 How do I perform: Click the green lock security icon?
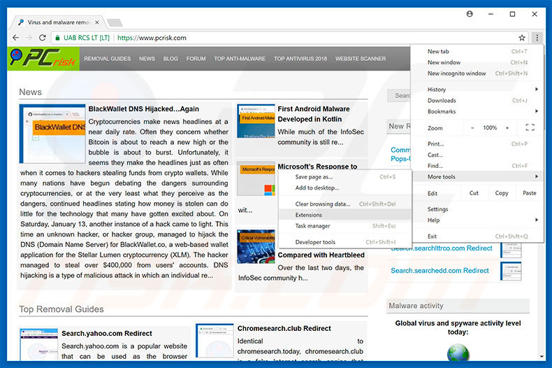[x=57, y=38]
